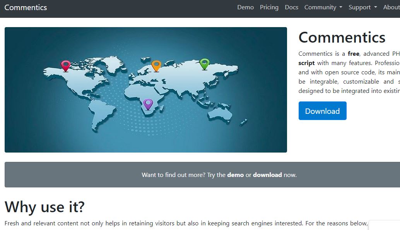The height and width of the screenshot is (230, 400).
Task: Click the green map pin over Russia
Action: [x=204, y=64]
